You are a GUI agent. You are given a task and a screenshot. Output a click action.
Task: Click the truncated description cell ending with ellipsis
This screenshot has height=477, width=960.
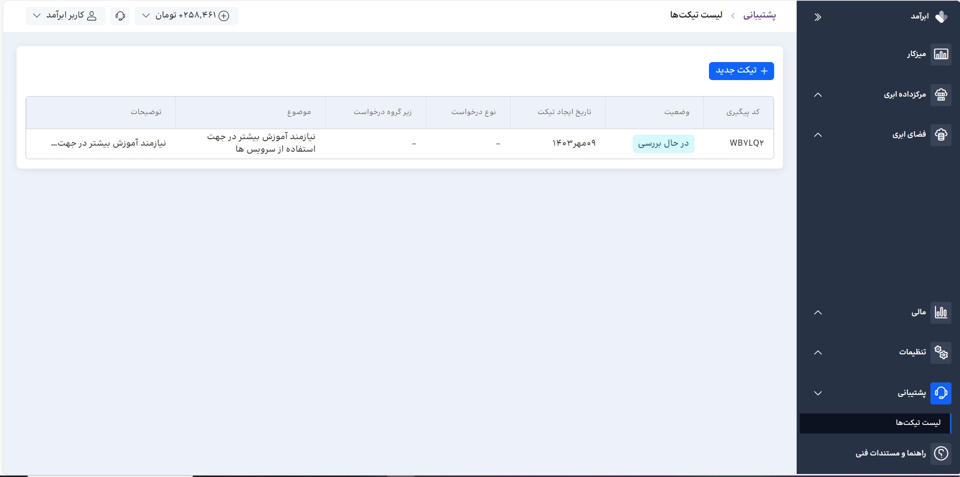[x=108, y=144]
